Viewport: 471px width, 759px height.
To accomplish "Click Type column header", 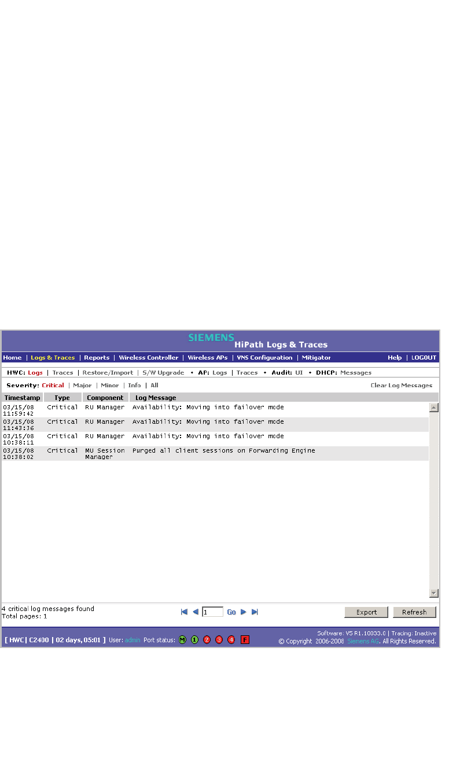I will point(62,398).
